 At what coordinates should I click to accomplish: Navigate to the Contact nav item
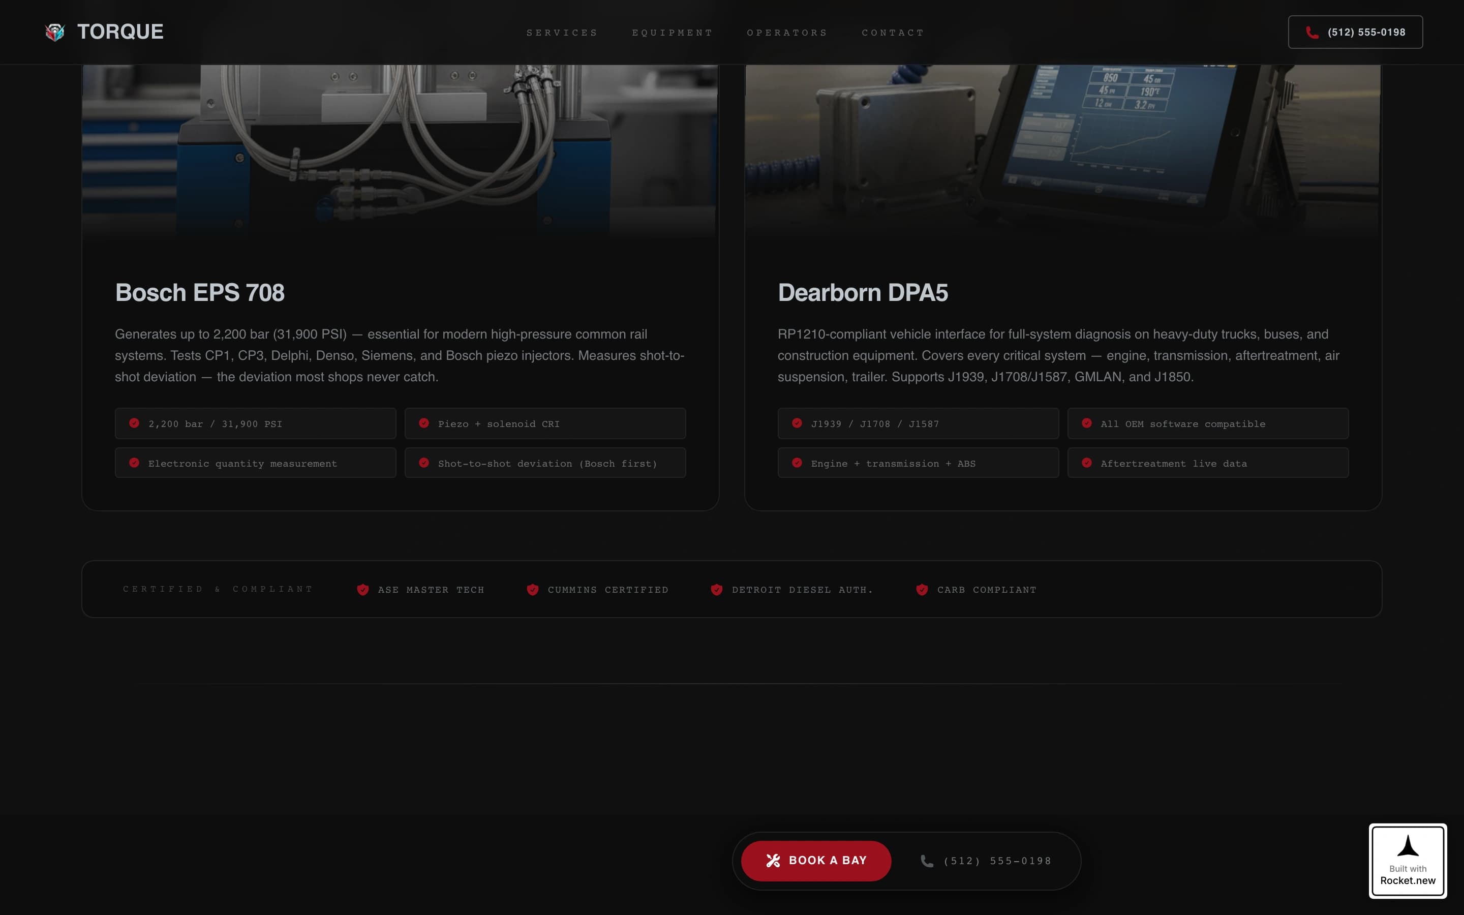[893, 33]
